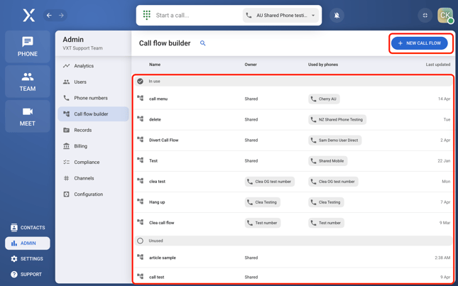Image resolution: width=458 pixels, height=286 pixels.
Task: Collapse the In use section
Action: click(141, 82)
